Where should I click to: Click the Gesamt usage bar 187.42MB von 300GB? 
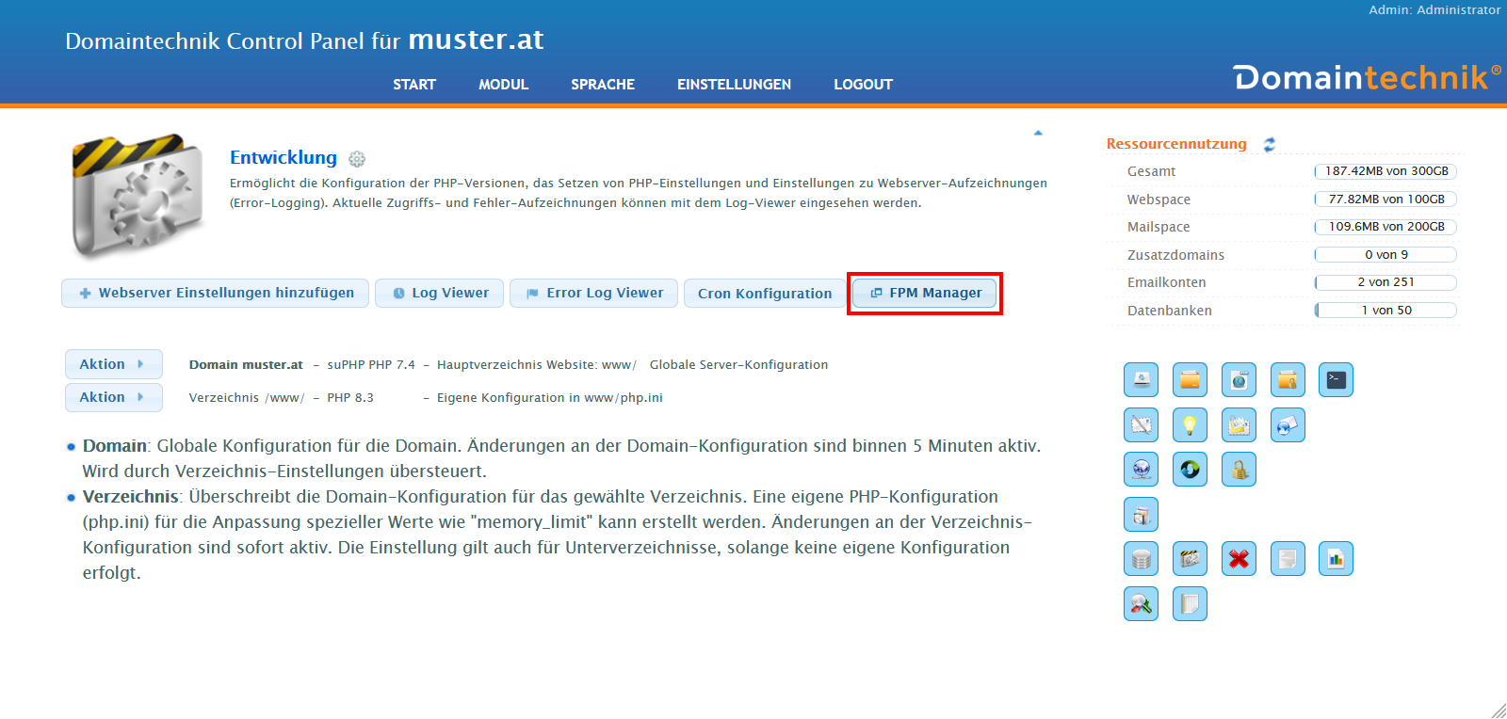coord(1385,171)
